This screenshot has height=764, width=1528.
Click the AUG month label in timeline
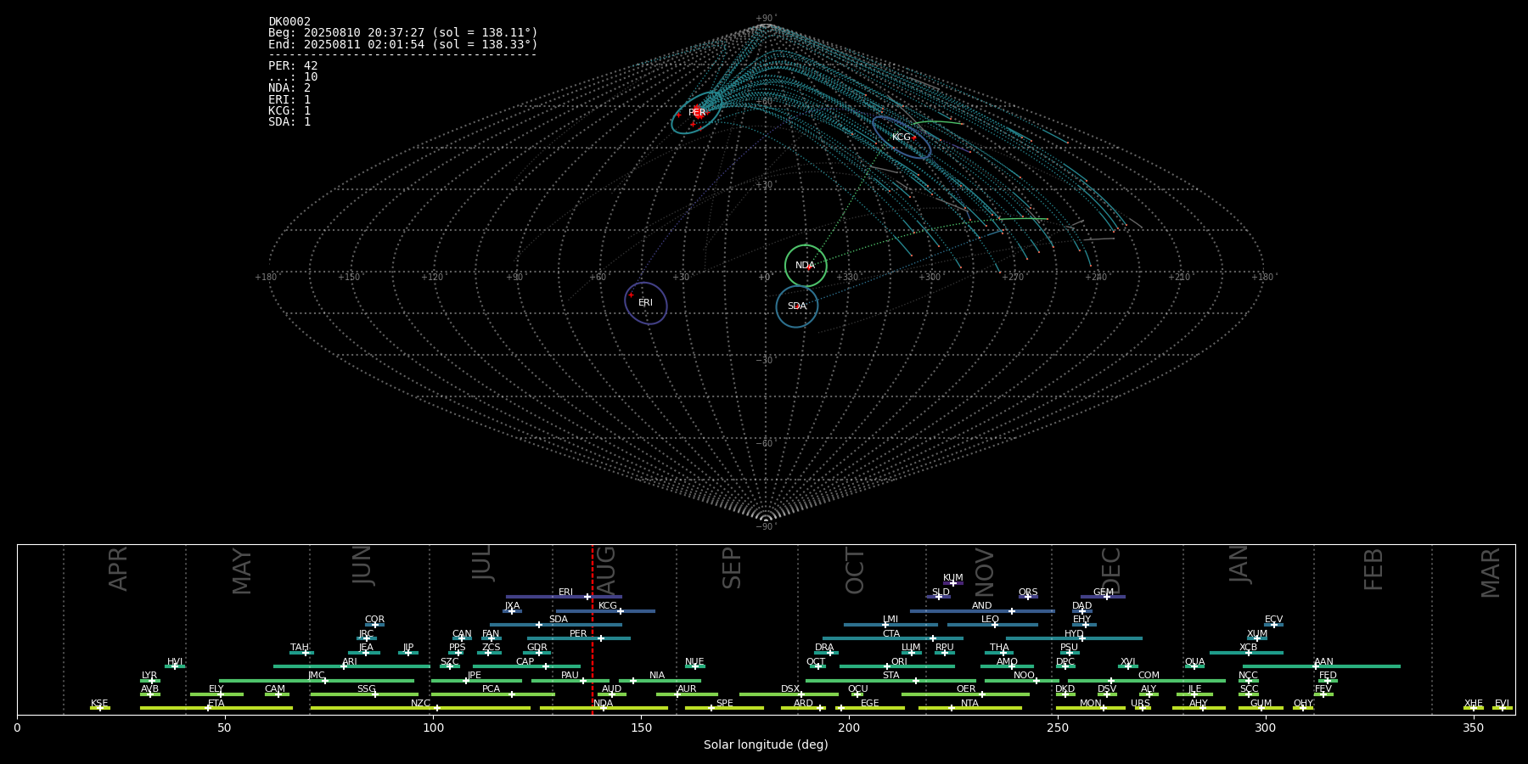tap(606, 570)
